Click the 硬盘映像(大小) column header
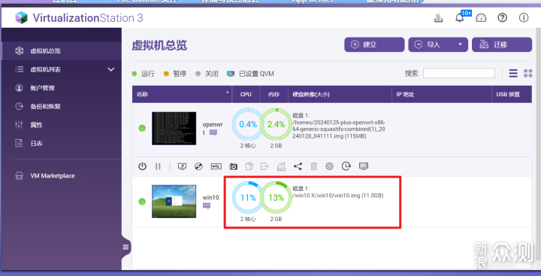The height and width of the screenshot is (276, 541). click(340, 94)
